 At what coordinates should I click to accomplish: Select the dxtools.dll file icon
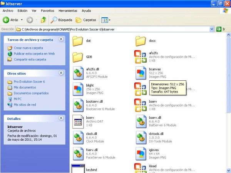[x=141, y=138]
